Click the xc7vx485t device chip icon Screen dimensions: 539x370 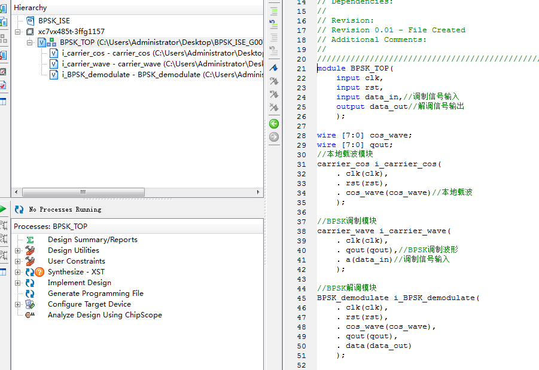tap(30, 31)
